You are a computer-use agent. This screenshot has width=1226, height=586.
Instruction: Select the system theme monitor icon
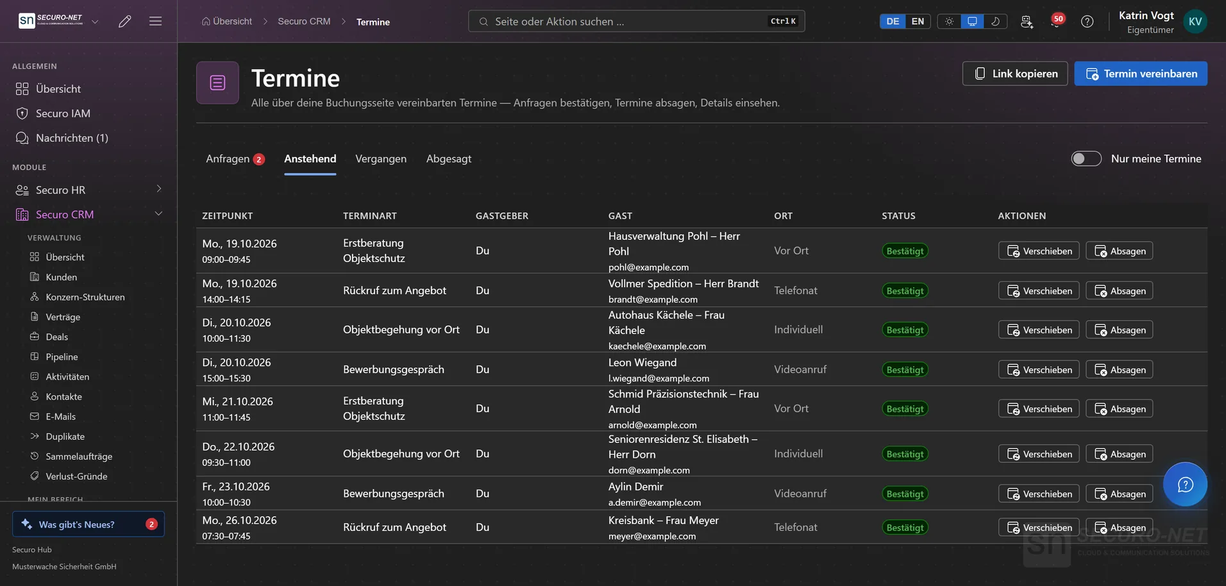972,21
